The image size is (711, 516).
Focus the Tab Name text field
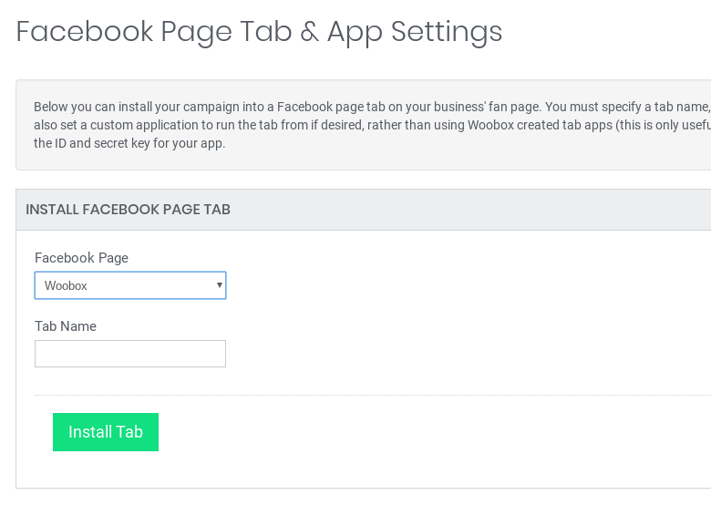tap(130, 354)
